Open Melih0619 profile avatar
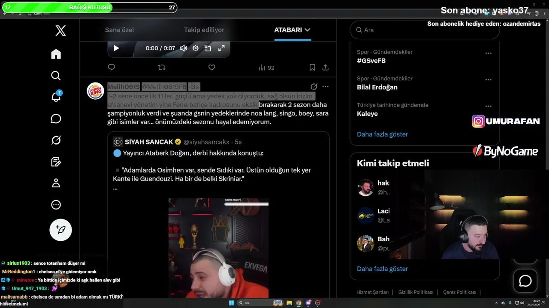 [95, 91]
